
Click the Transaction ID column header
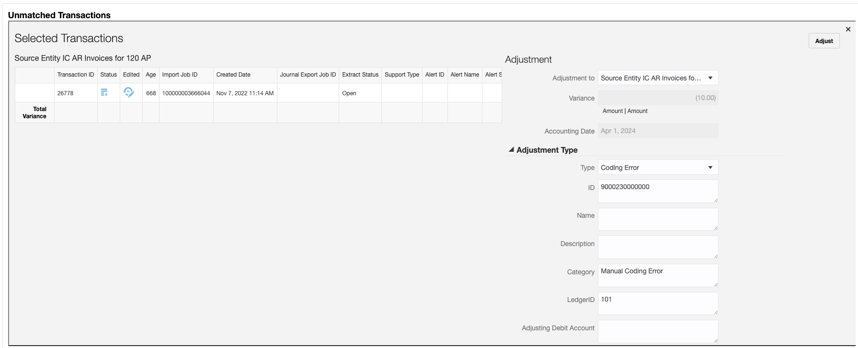[x=76, y=75]
